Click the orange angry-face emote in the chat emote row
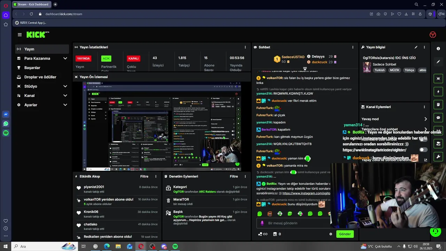The width and height of the screenshot is (446, 251). [x=270, y=213]
